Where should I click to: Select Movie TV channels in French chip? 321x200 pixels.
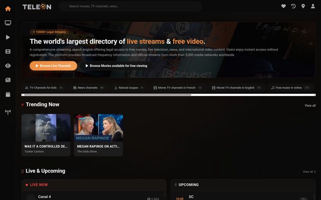[178, 88]
